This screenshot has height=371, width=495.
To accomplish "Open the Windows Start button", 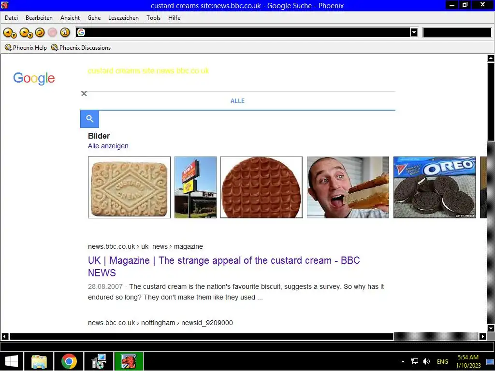I will pyautogui.click(x=12, y=361).
